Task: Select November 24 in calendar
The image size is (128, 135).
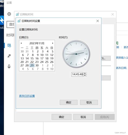Action: tap(42, 62)
